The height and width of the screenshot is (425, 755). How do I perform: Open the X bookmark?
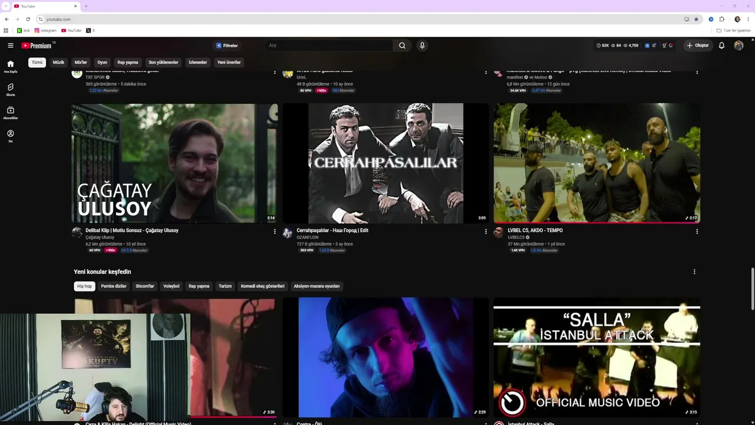point(90,31)
